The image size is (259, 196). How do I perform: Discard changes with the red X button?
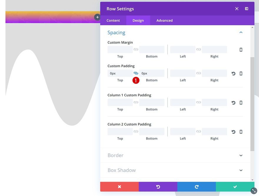click(x=119, y=187)
